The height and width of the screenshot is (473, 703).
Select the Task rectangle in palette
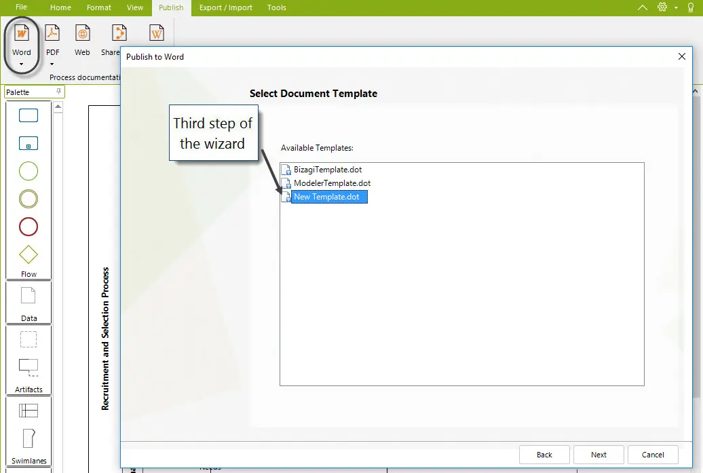[x=28, y=115]
